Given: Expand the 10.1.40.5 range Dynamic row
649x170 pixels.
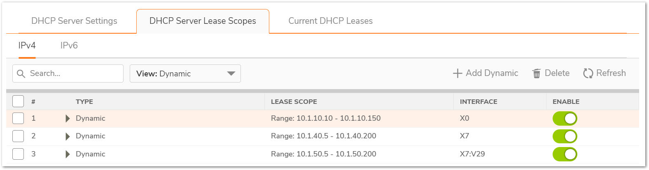Looking at the screenshot, I should point(68,136).
